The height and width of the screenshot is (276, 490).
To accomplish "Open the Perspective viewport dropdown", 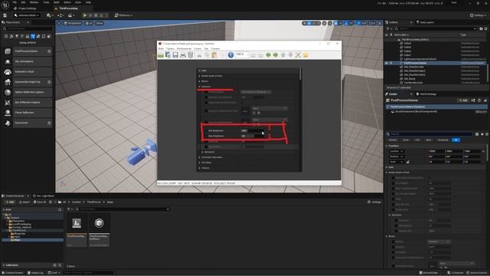I will pyautogui.click(x=73, y=23).
